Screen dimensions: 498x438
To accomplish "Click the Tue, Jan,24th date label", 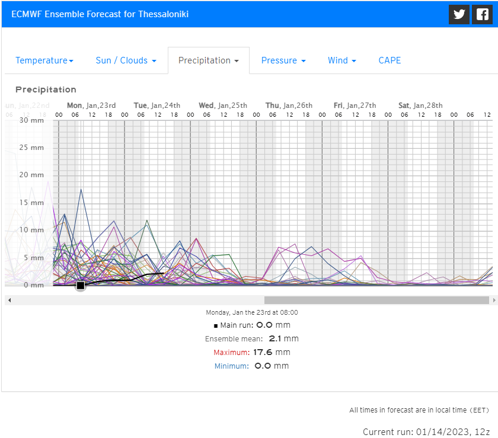I will tap(157, 105).
